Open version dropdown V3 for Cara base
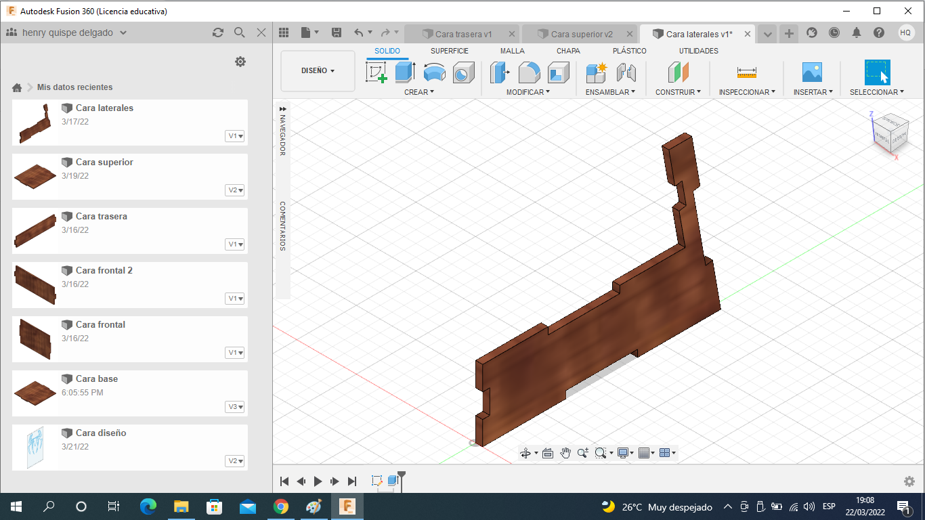The height and width of the screenshot is (520, 925). [x=235, y=407]
